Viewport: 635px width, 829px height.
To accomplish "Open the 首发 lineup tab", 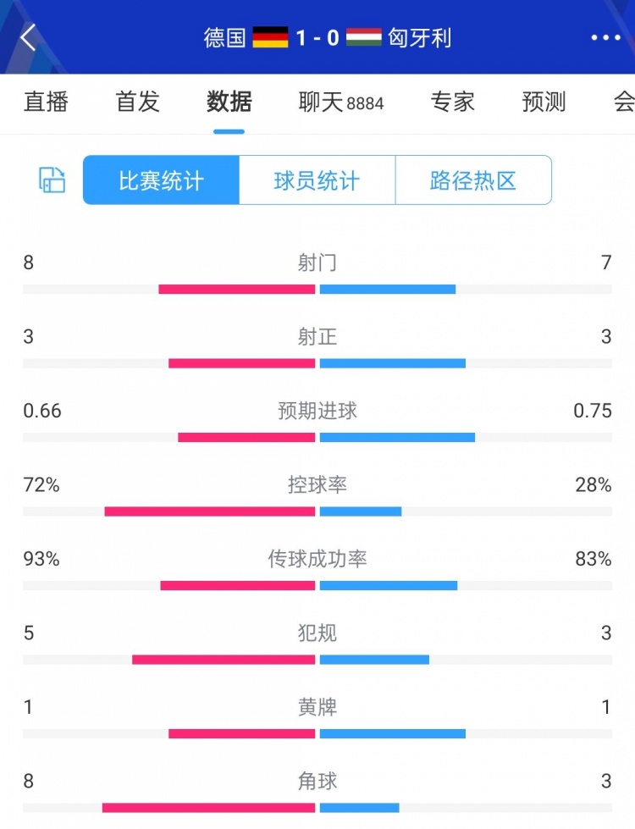I will [137, 102].
